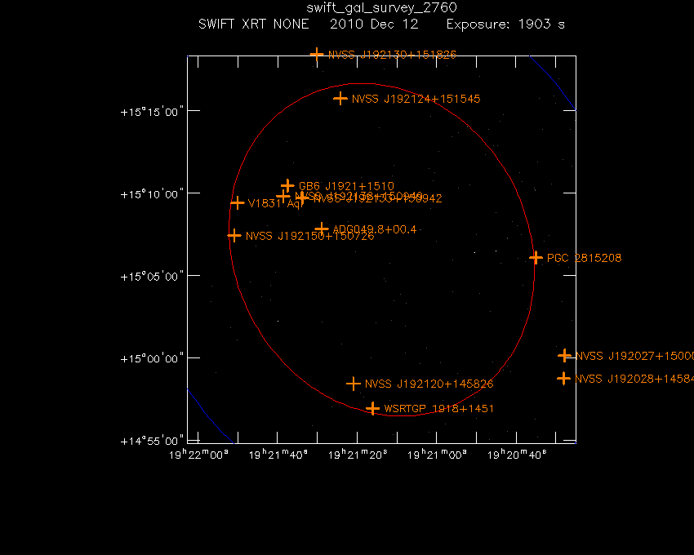The width and height of the screenshot is (694, 555).
Task: Click the 19h20m40s right ascension label
Action: click(517, 455)
